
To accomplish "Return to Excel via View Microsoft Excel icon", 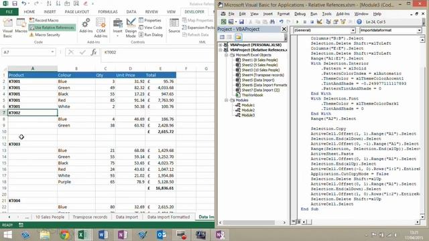I will click(x=223, y=21).
